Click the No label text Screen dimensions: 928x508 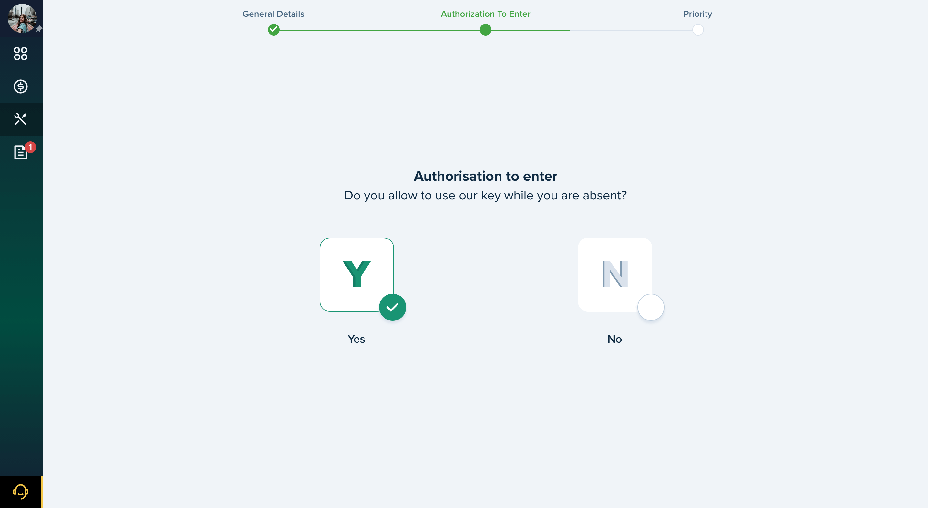614,339
